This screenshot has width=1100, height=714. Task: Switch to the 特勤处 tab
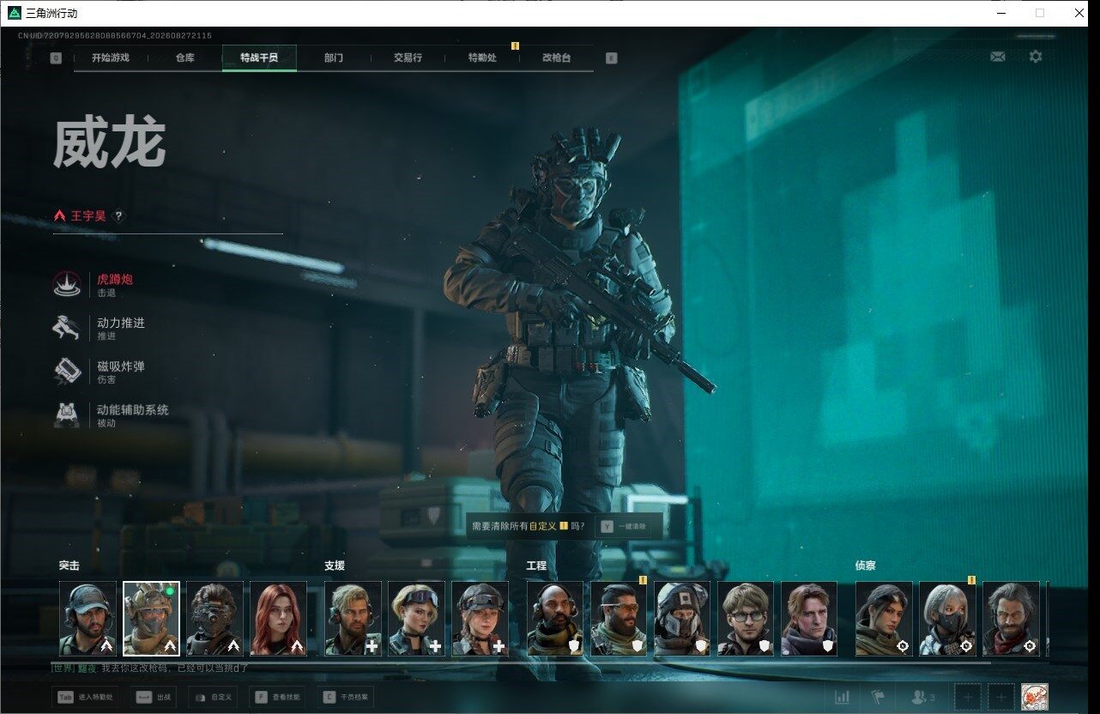pos(482,58)
